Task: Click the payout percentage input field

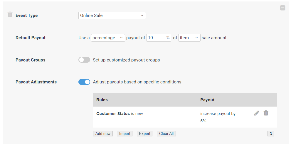Action: [159, 38]
